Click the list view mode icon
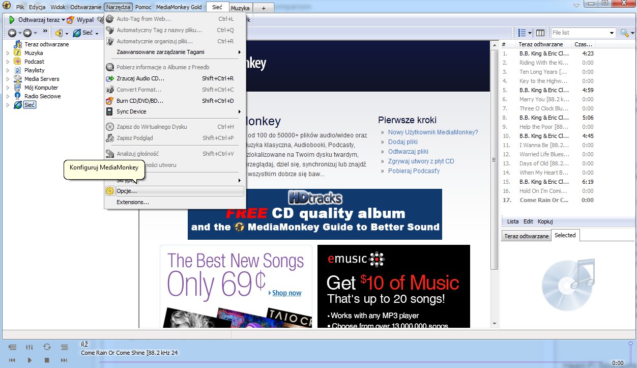This screenshot has height=368, width=637. coord(522,33)
